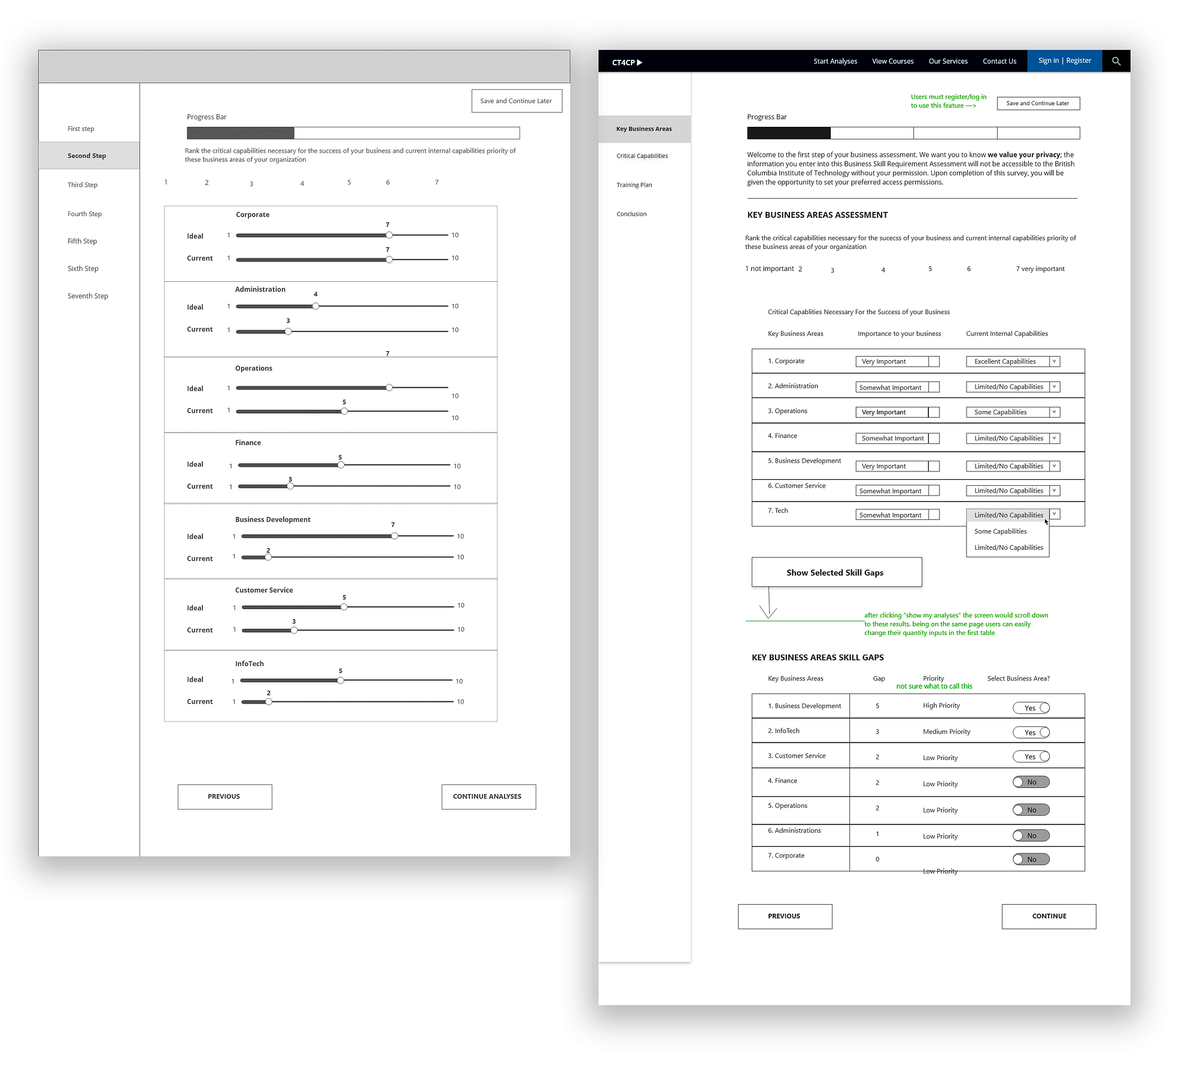Open Finance current capabilities dropdown
Viewport: 1197px width, 1080px height.
point(1054,439)
